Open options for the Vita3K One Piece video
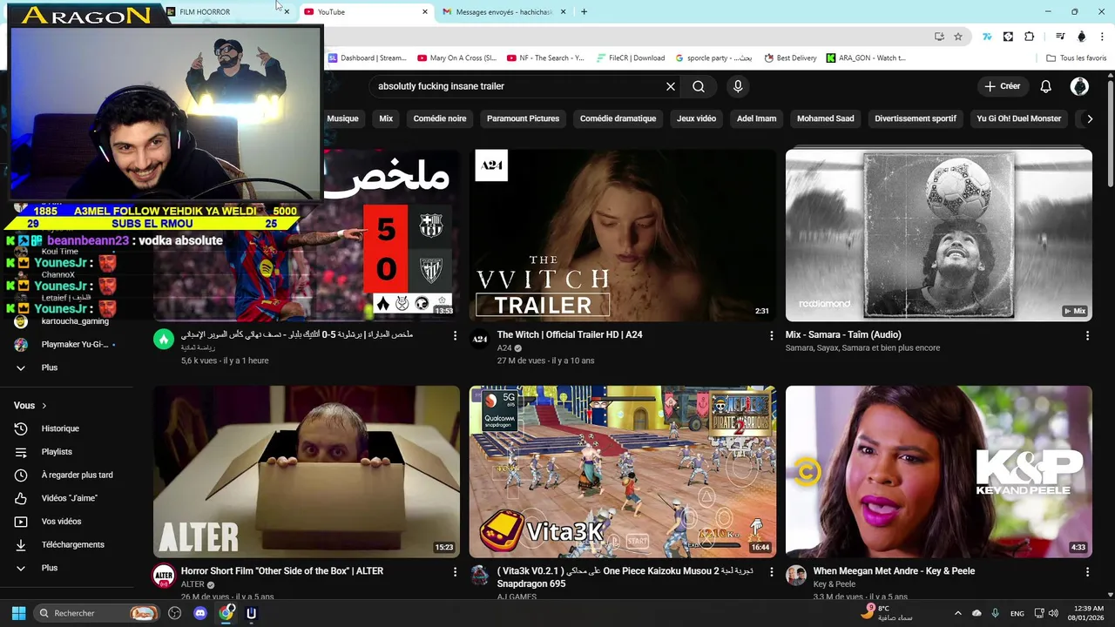 click(x=771, y=571)
